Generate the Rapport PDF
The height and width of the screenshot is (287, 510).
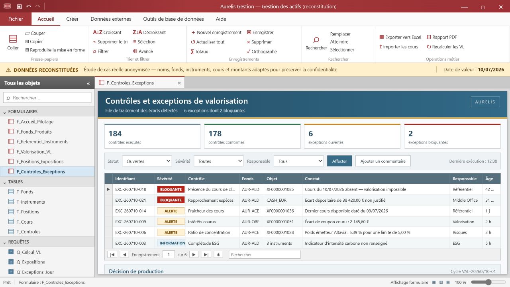(x=442, y=37)
